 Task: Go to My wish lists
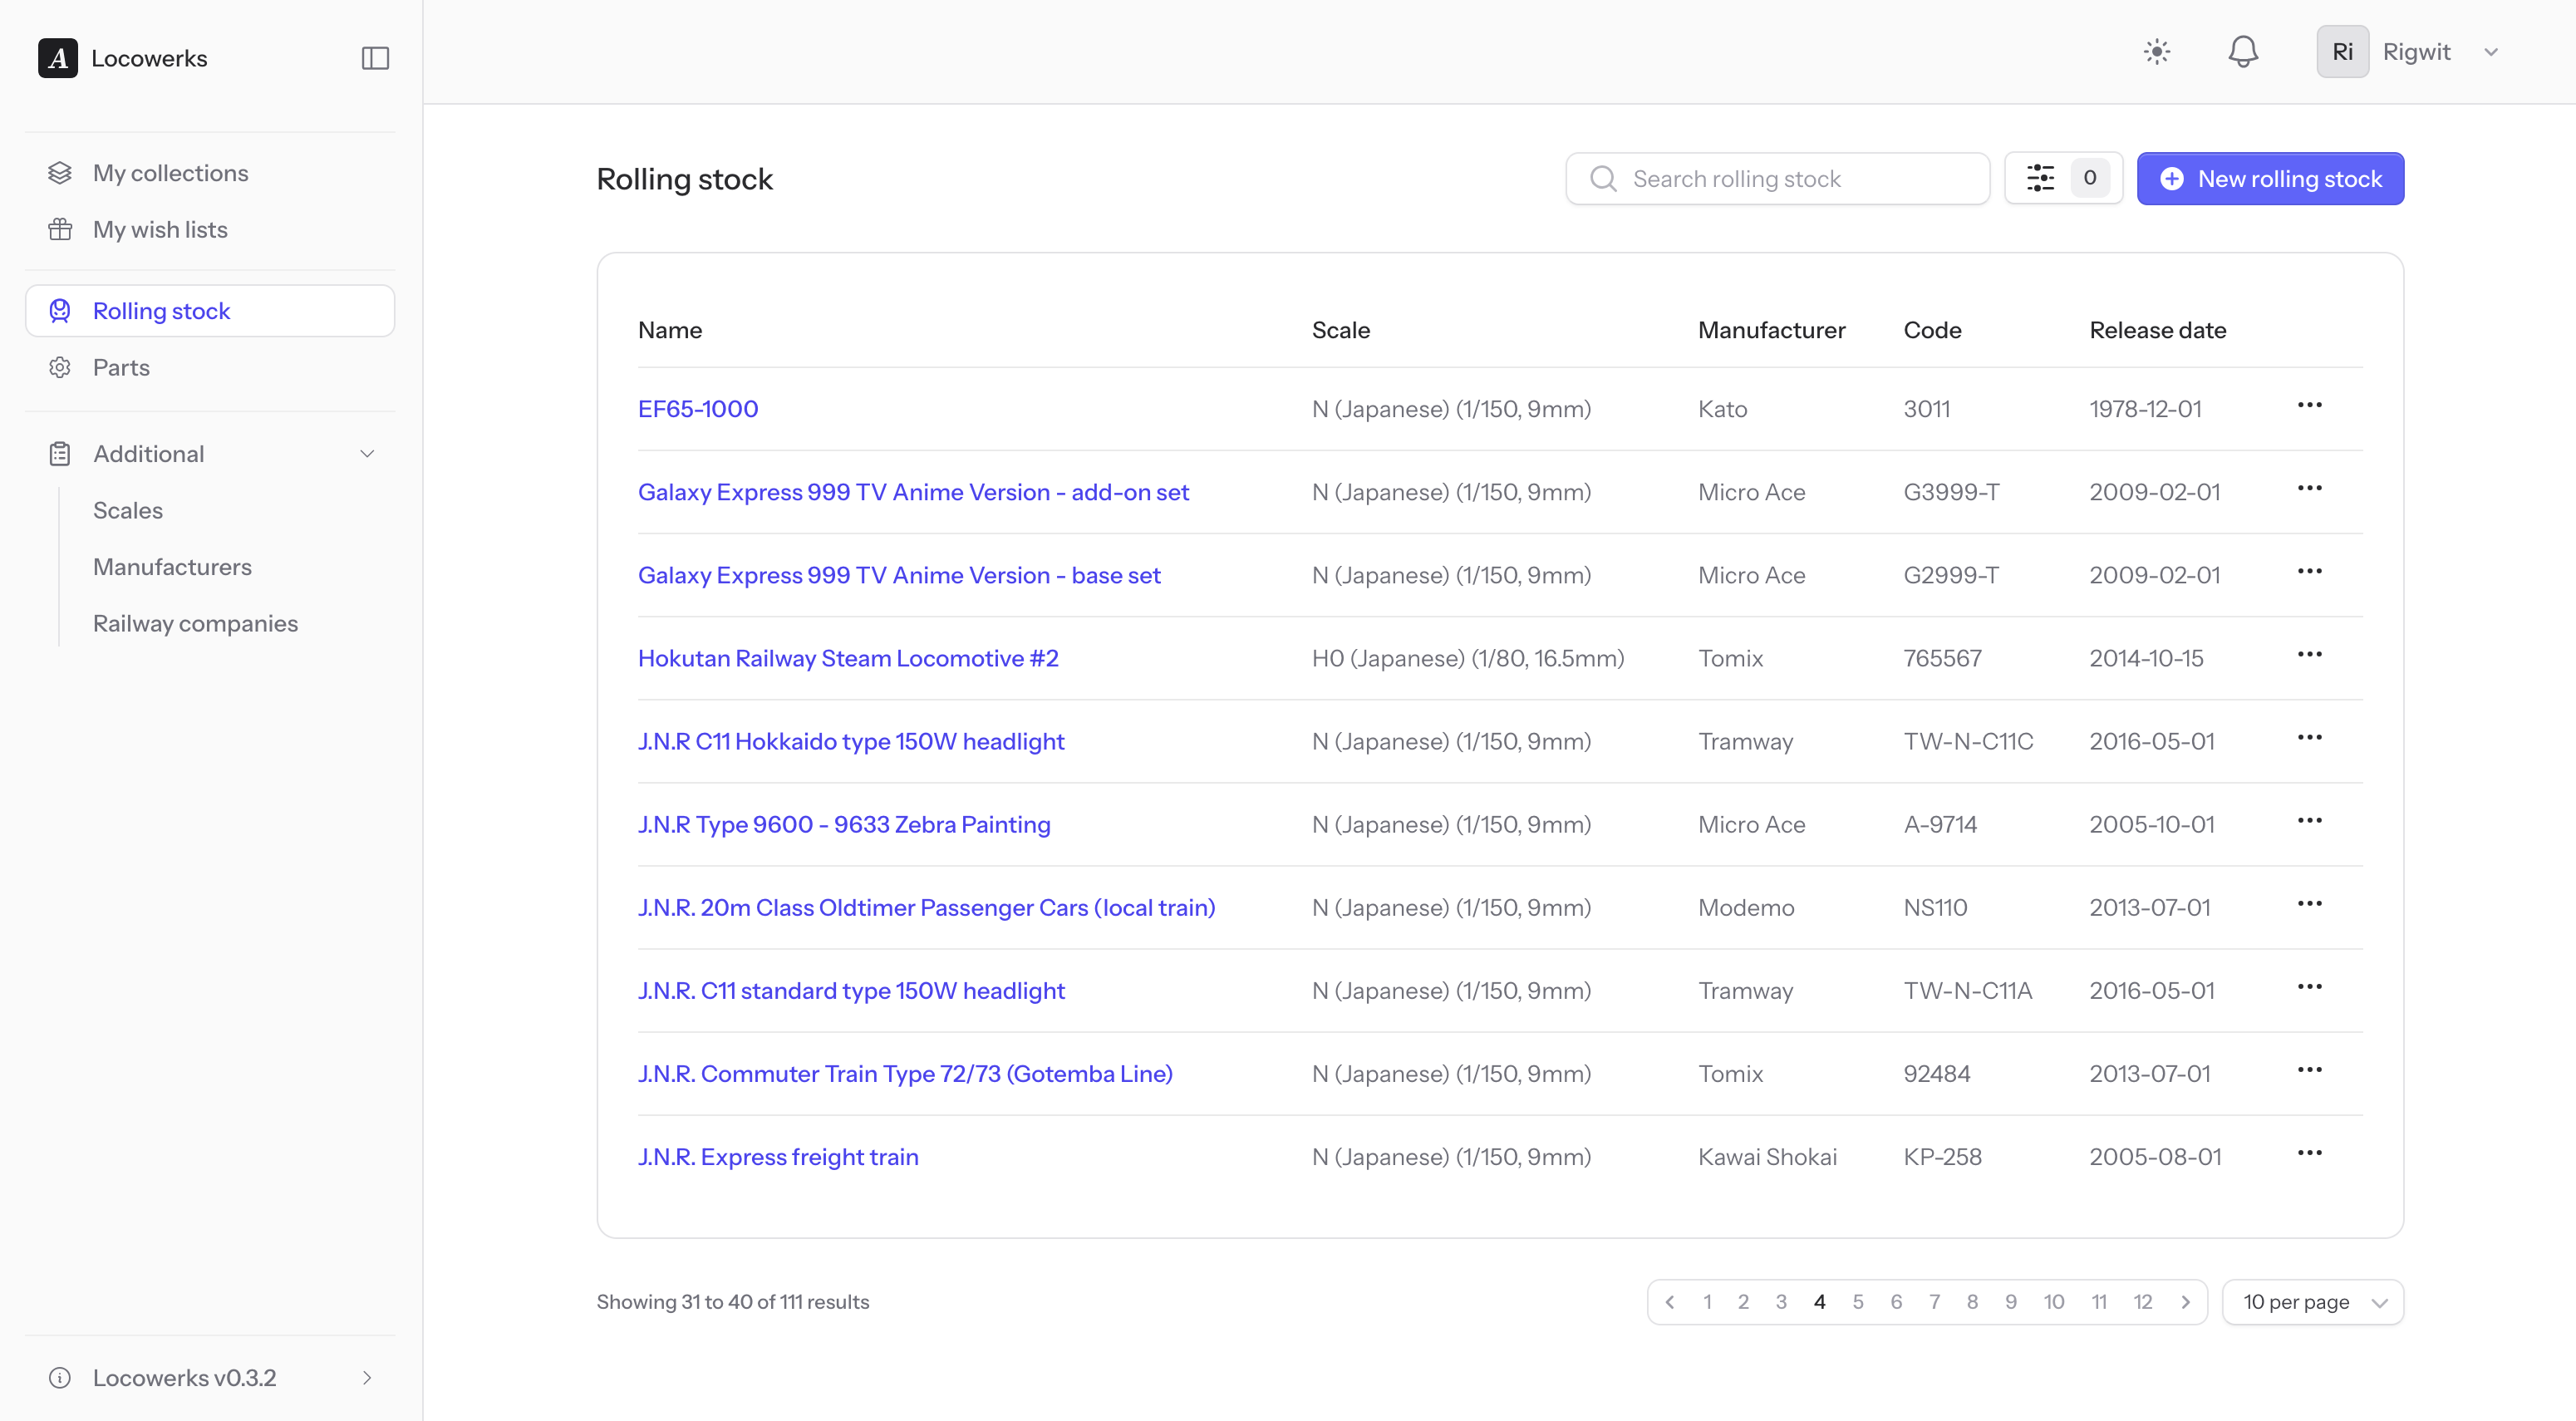tap(210, 229)
